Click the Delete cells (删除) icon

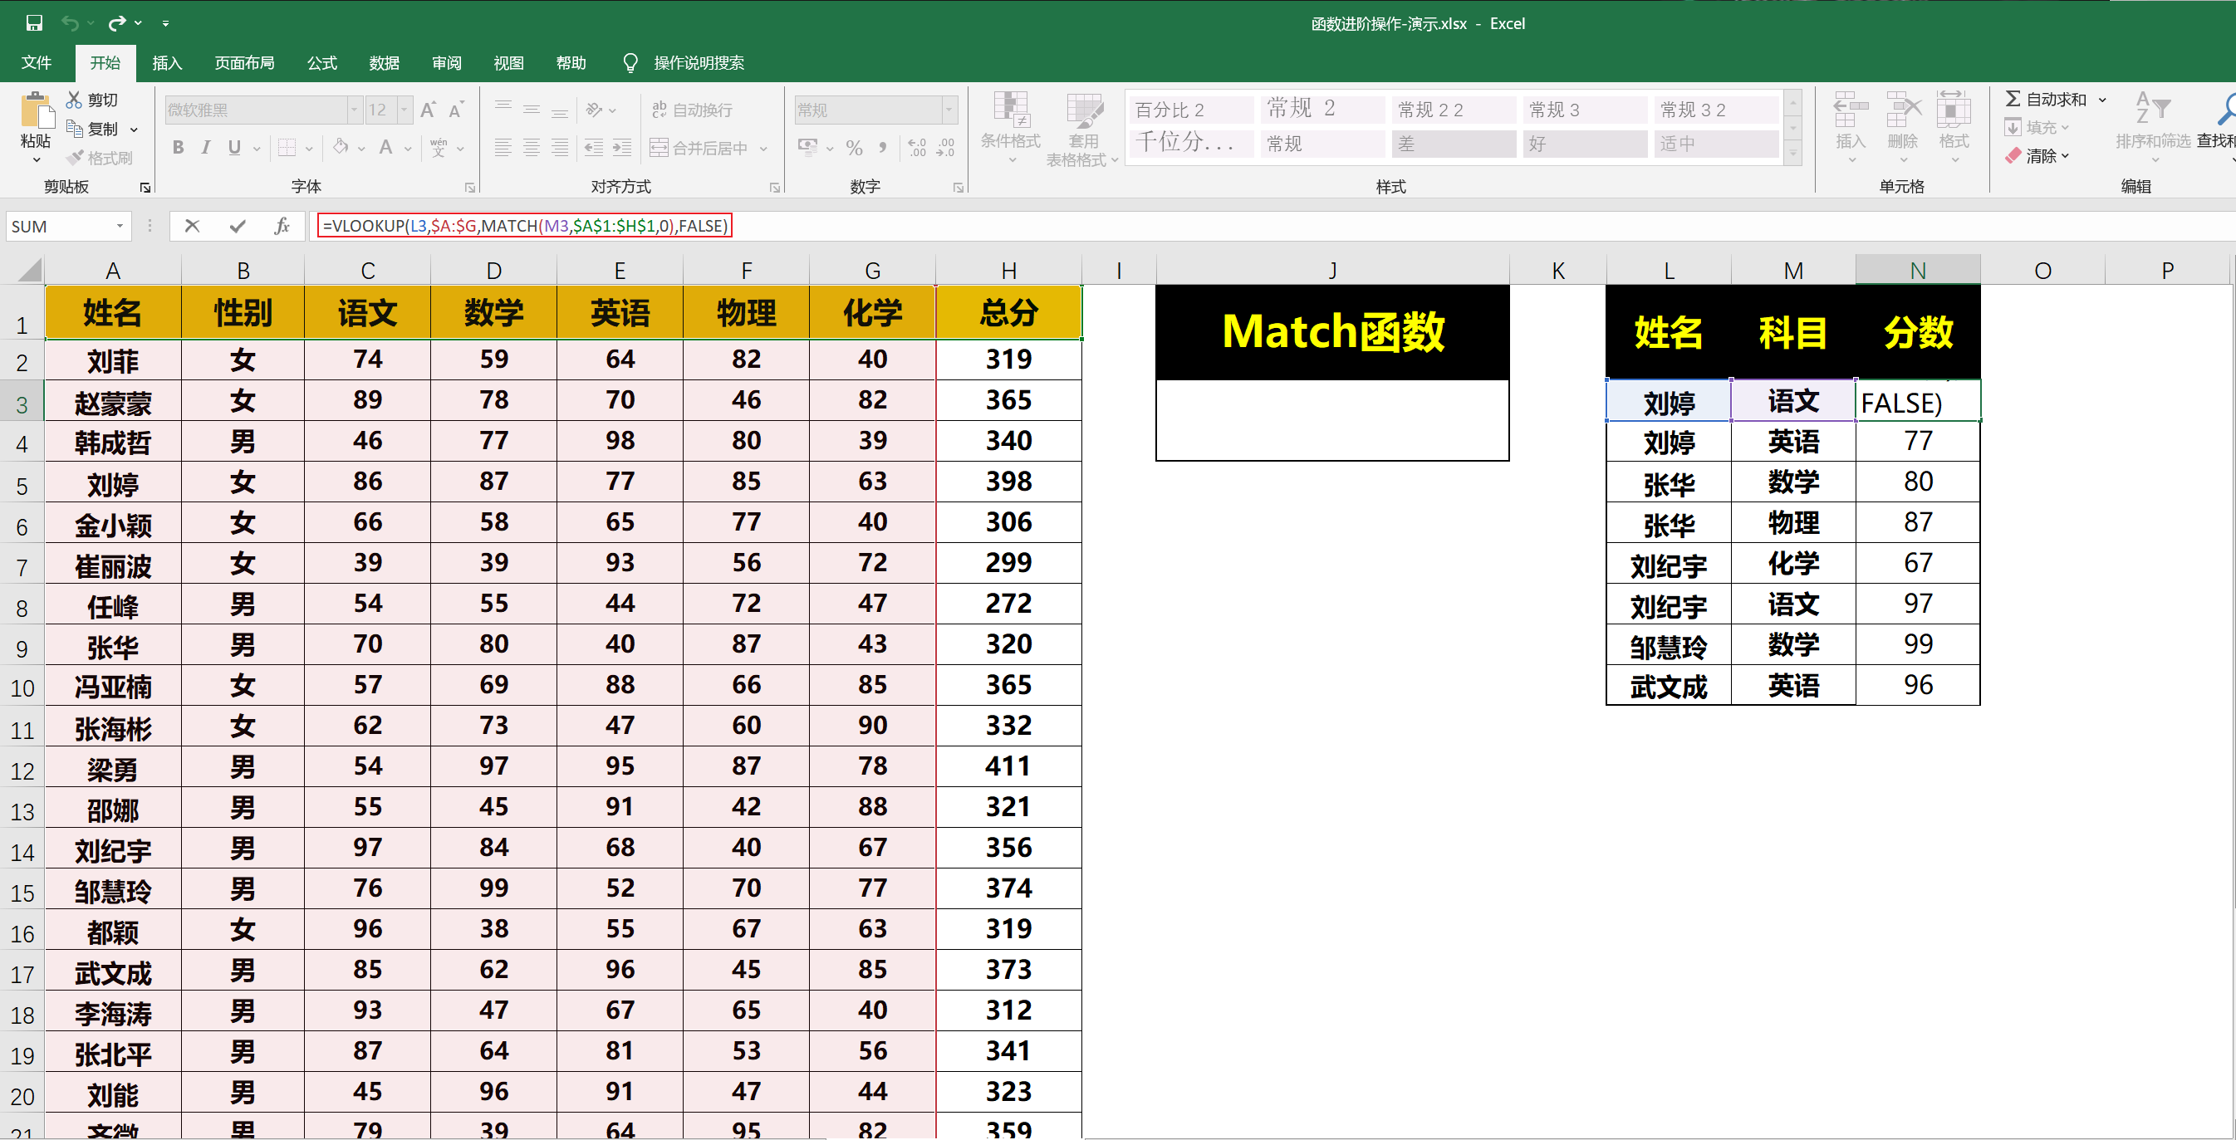pyautogui.click(x=1903, y=111)
